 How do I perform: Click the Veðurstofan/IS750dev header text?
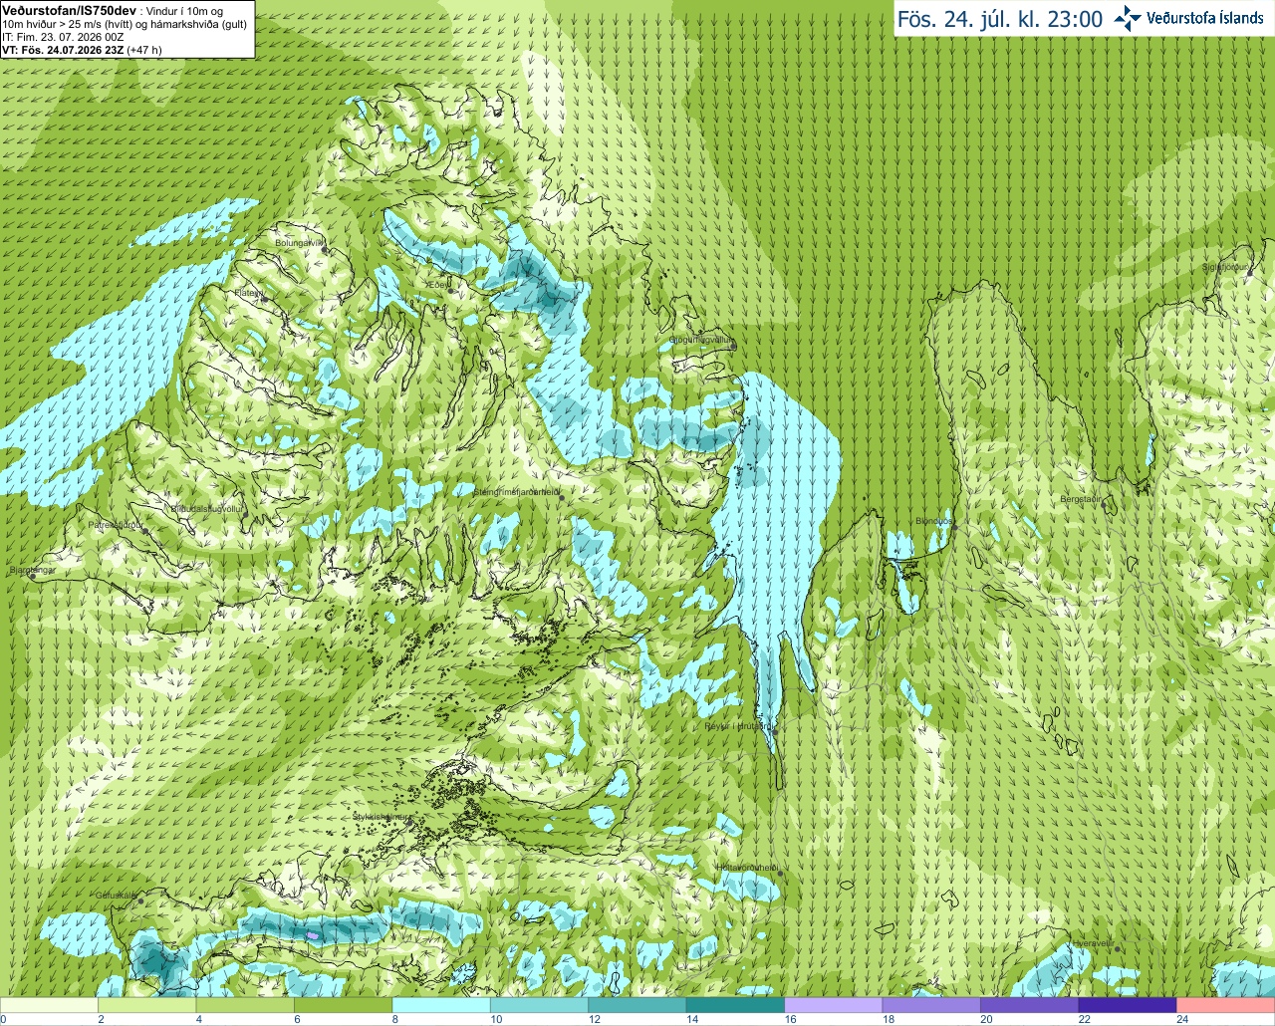pos(66,9)
